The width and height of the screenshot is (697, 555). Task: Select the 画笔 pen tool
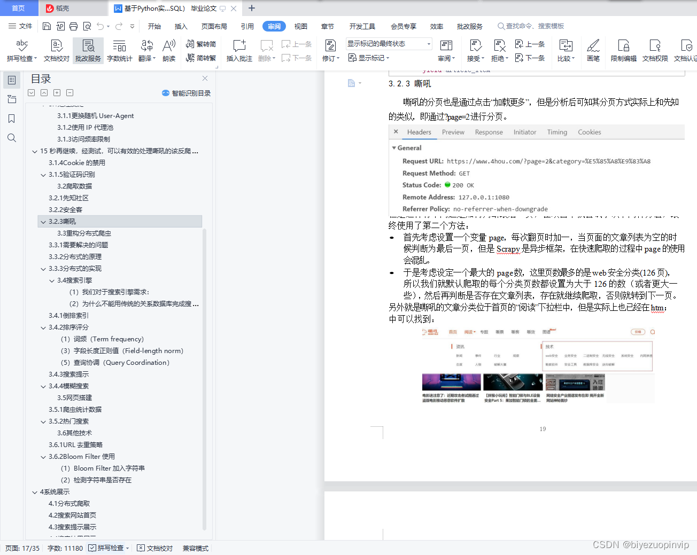click(593, 51)
